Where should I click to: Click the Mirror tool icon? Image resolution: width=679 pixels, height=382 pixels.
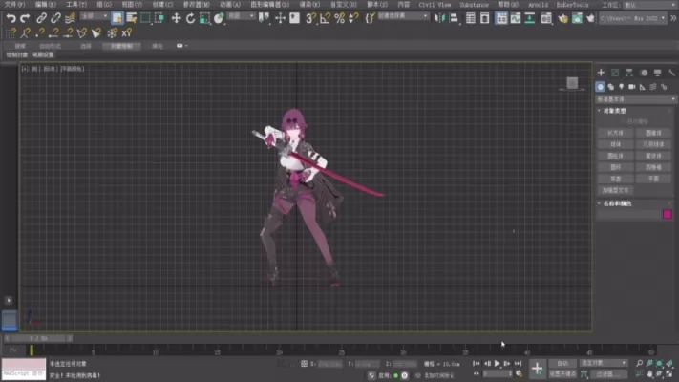click(439, 18)
